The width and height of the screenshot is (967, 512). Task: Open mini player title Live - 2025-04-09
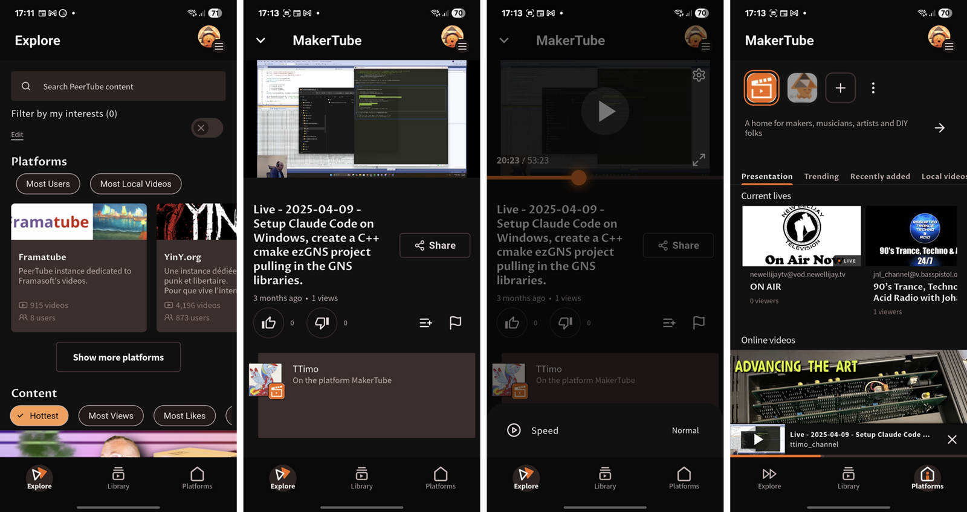(x=859, y=434)
